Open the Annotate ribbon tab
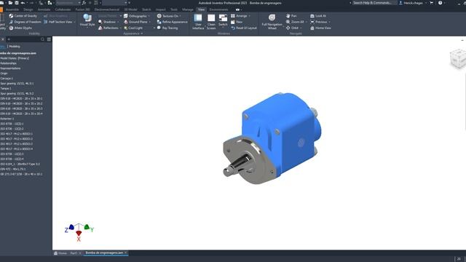Screen dimensions: 466x262 [x=44, y=9]
